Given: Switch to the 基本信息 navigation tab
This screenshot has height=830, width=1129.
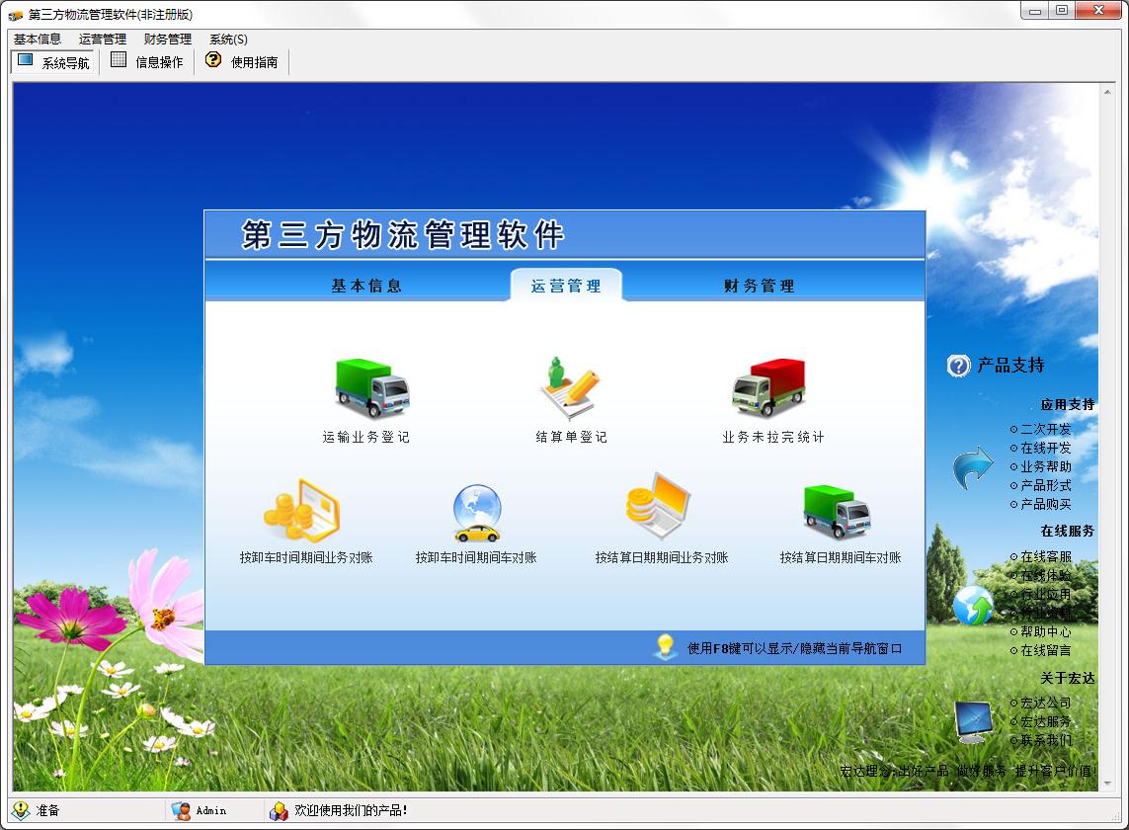Looking at the screenshot, I should 365,286.
